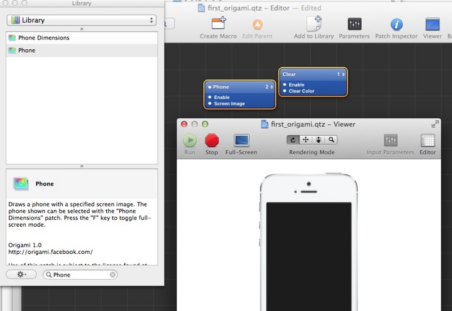This screenshot has width=452, height=311.
Task: Click the search magnifier icon in Library
Action: pos(49,275)
